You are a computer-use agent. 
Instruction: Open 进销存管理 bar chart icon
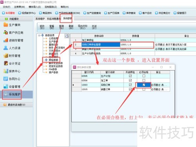coord(6,40)
